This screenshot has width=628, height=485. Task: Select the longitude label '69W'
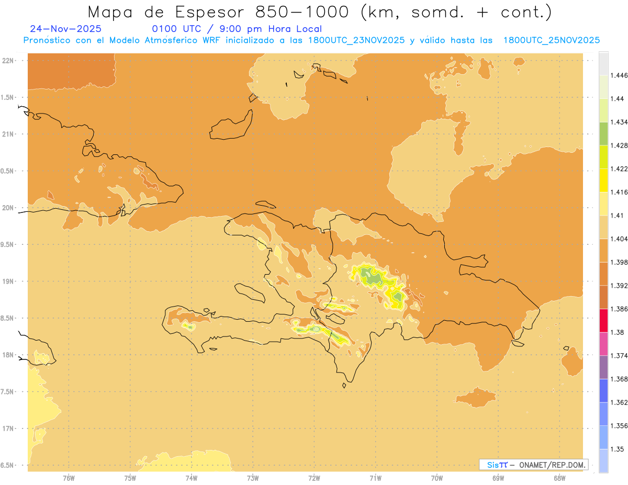pos(498,478)
